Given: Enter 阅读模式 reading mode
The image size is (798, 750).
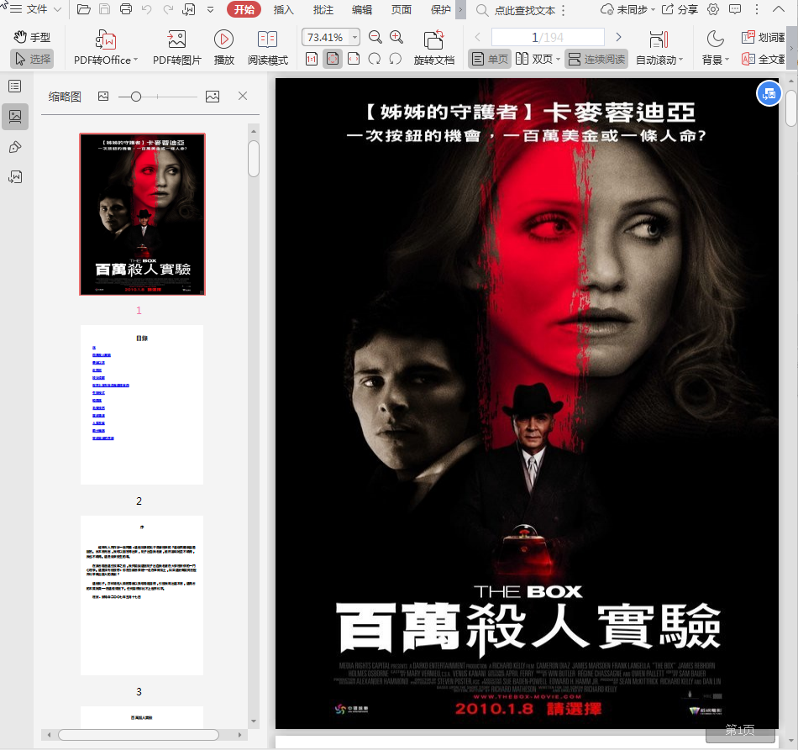Looking at the screenshot, I should point(268,49).
